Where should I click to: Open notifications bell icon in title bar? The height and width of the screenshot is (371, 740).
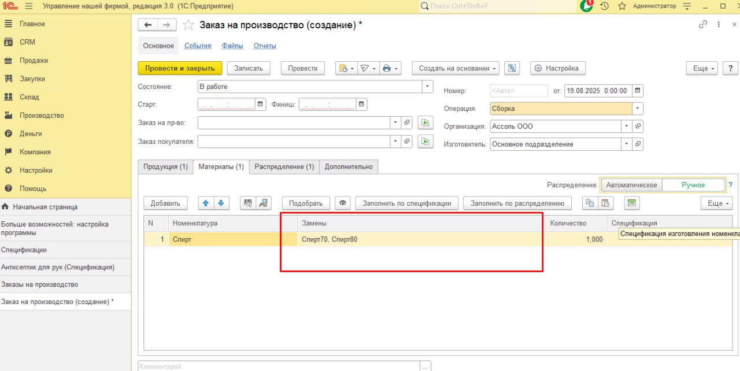[586, 6]
